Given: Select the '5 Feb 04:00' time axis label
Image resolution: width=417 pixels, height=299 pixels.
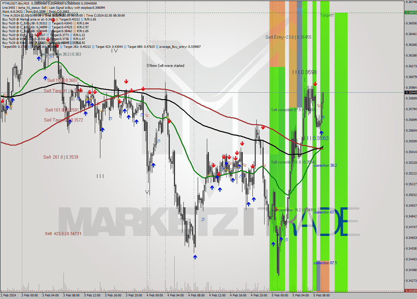Looking at the screenshot, I should pos(300,295).
